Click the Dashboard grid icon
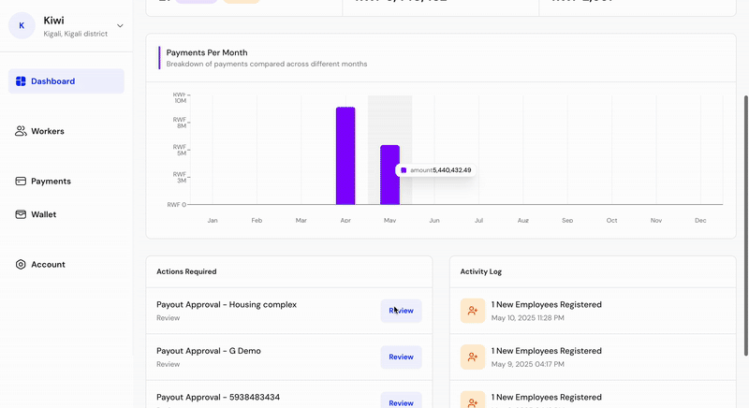Image resolution: width=749 pixels, height=408 pixels. click(21, 81)
